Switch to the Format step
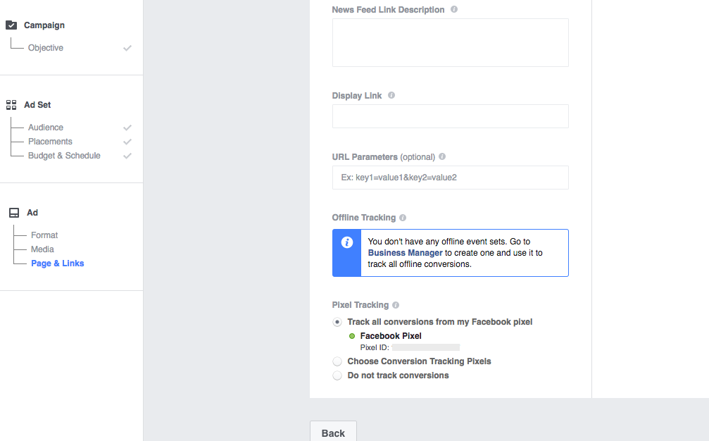Image resolution: width=709 pixels, height=441 pixels. point(44,235)
